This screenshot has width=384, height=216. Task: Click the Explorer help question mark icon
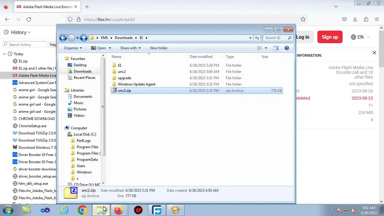286,48
